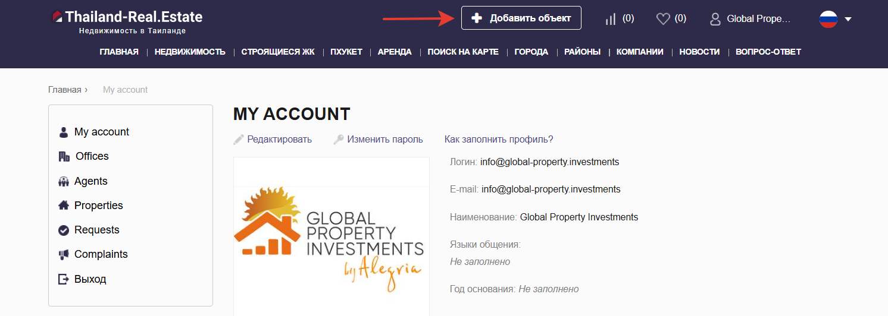Screen dimensions: 888x316
Task: Open the НЕДВИЖИМОСТЬ menu item
Action: [x=190, y=52]
